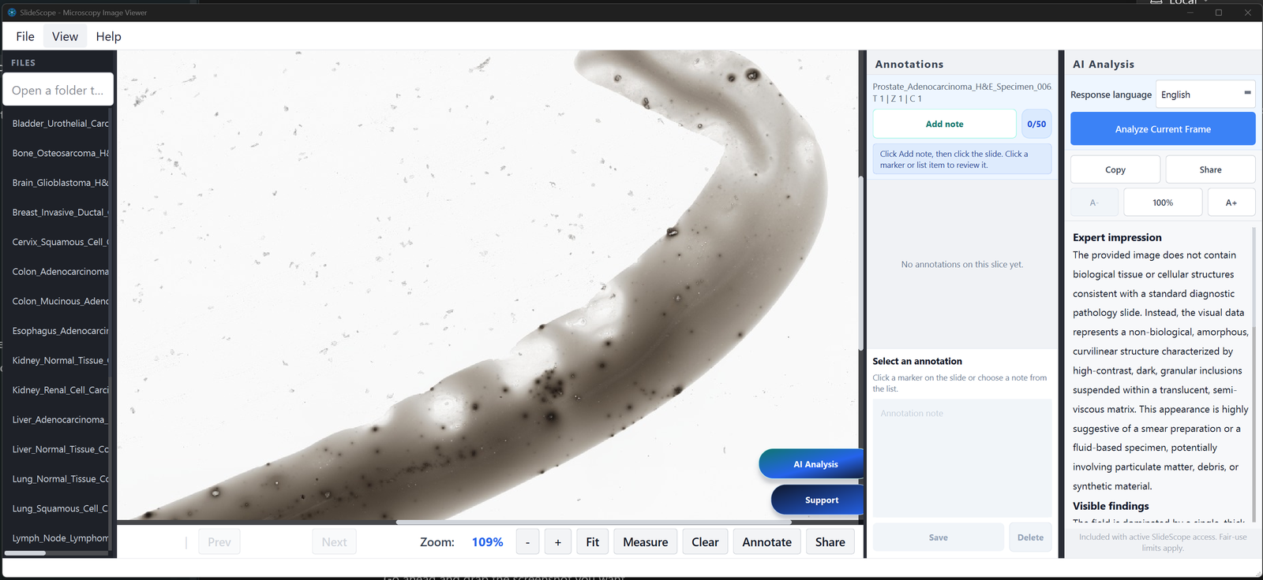
Task: Reset text size with 100% button
Action: point(1163,203)
